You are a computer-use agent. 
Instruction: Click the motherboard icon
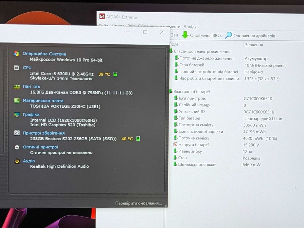pyautogui.click(x=17, y=100)
